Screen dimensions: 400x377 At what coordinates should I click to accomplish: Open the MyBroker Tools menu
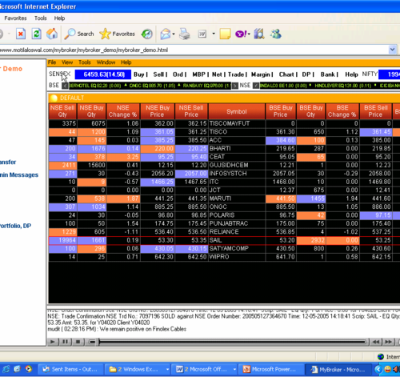click(85, 62)
